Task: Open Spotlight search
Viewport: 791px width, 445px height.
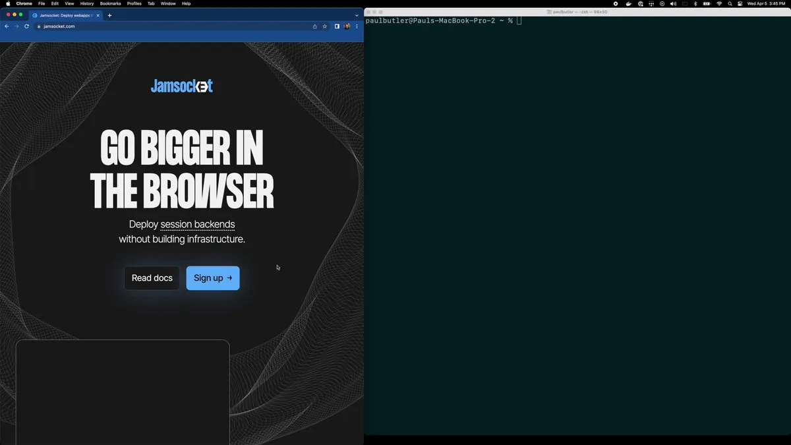Action: [x=730, y=3]
